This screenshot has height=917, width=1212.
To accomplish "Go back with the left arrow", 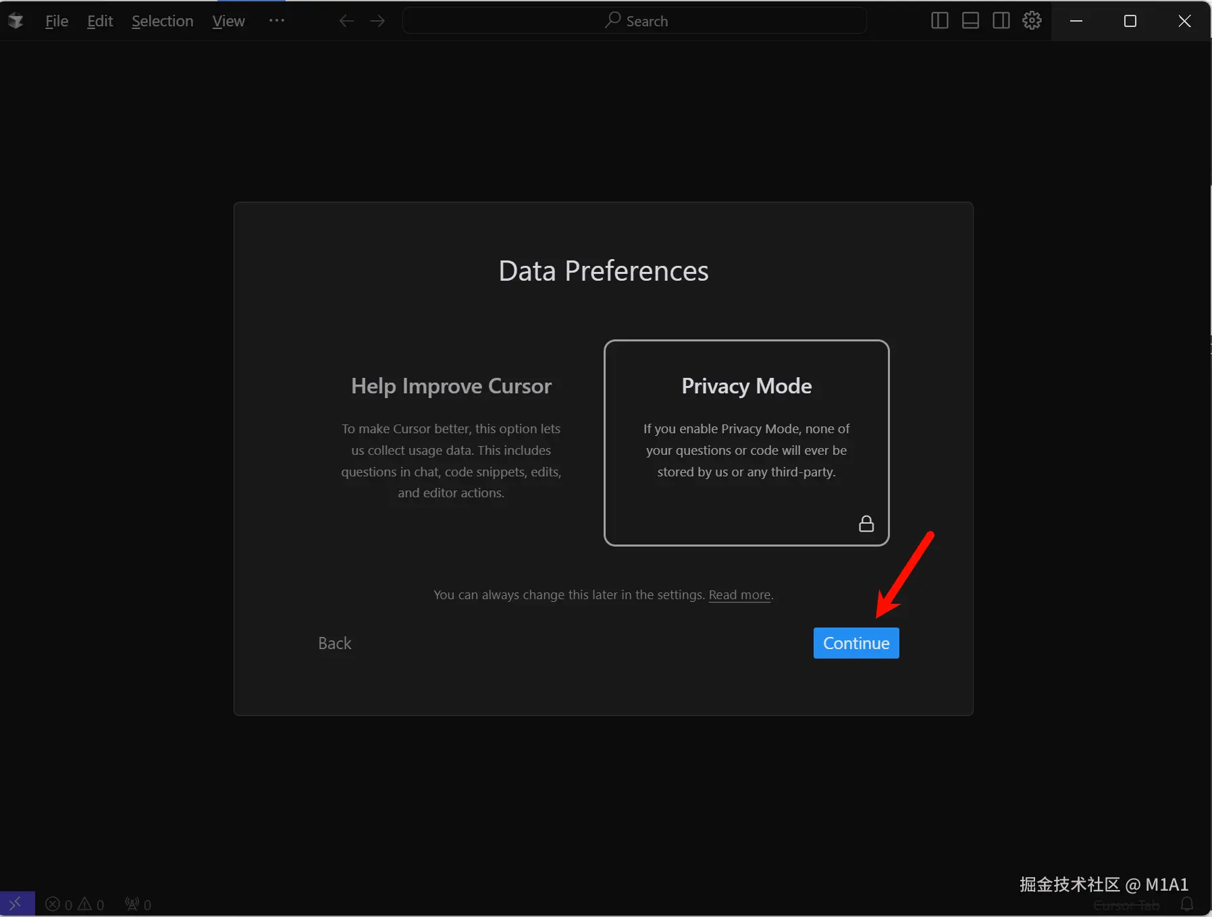I will click(346, 21).
